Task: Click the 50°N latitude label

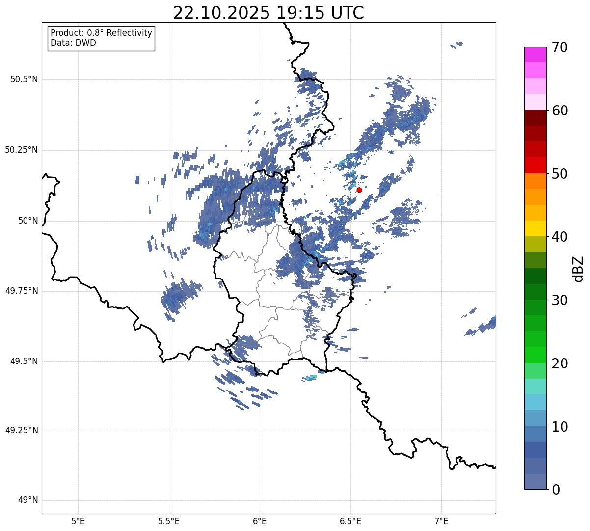Action: point(28,221)
